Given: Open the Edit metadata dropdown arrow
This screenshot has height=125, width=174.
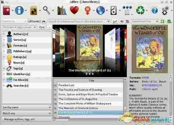Looking at the screenshot, I should [26, 10].
